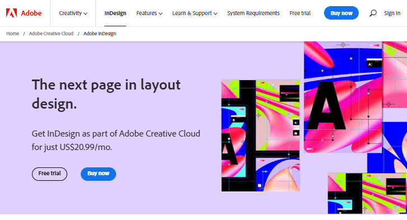Click the Adobe logo icon
Viewport: 407px width, 220px height.
(x=11, y=13)
